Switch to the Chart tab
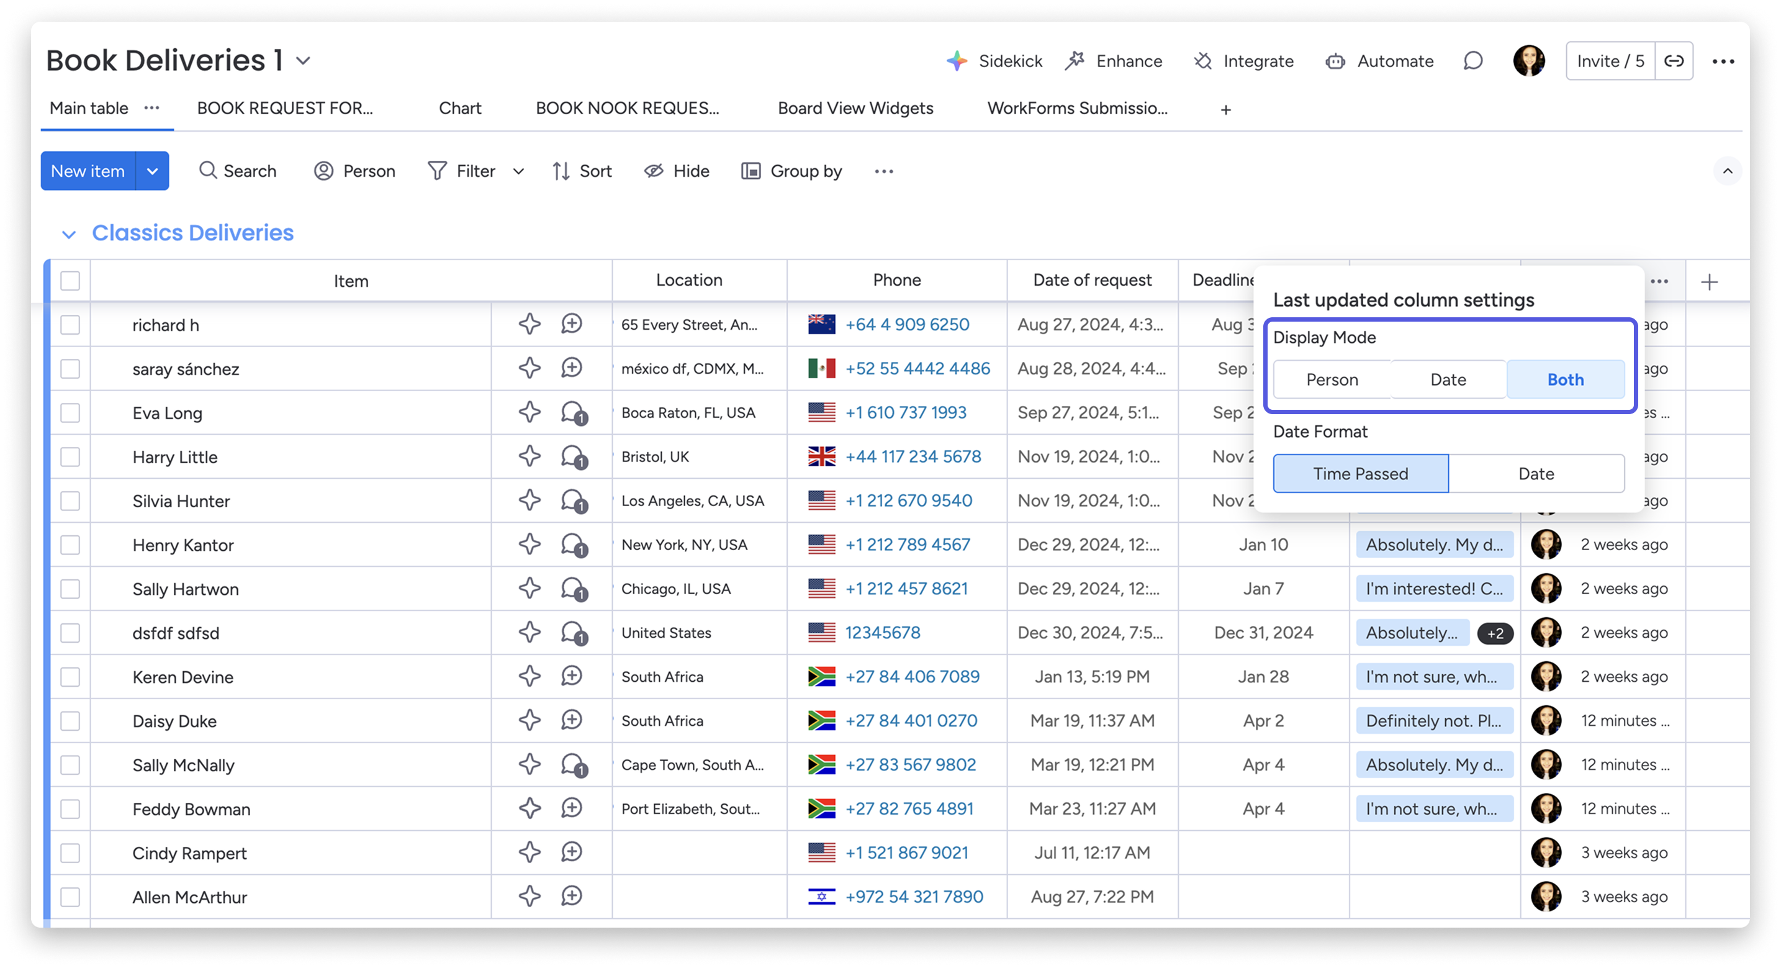The height and width of the screenshot is (968, 1781). click(x=460, y=108)
